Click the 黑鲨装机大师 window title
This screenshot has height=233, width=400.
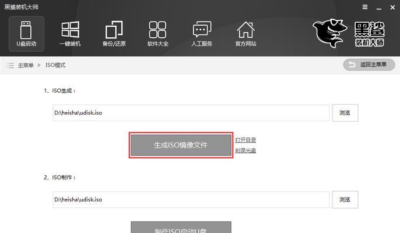21,7
